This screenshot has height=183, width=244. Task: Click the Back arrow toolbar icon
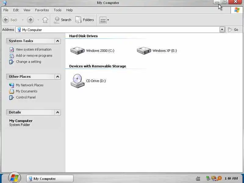(6, 20)
